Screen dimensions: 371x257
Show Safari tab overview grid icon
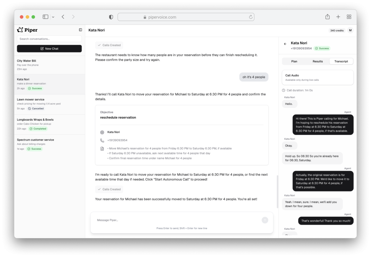[349, 17]
